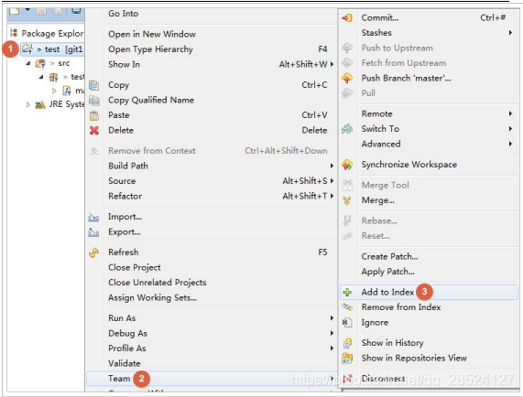Image resolution: width=523 pixels, height=397 pixels.
Task: Click the Export icon
Action: pos(93,232)
